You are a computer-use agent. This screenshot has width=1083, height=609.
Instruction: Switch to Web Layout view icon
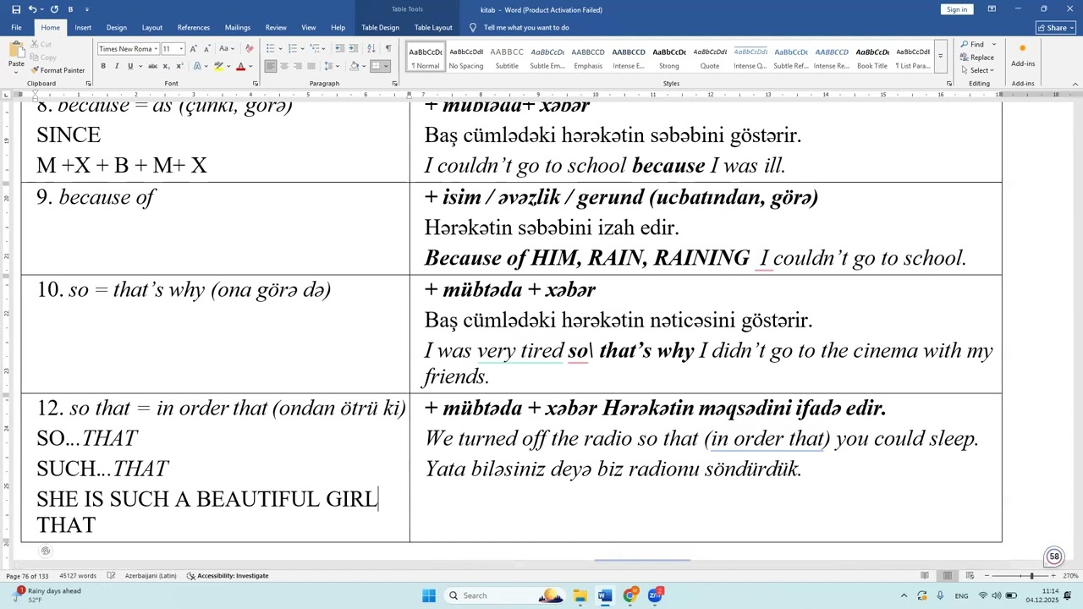pyautogui.click(x=969, y=576)
